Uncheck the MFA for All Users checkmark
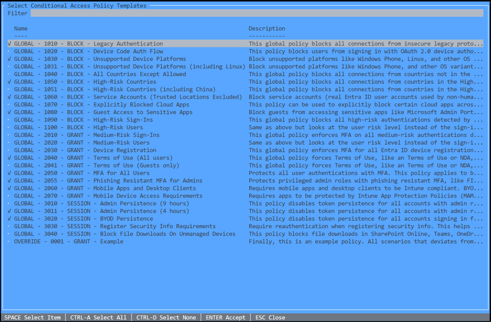This screenshot has width=491, height=322. click(10, 173)
